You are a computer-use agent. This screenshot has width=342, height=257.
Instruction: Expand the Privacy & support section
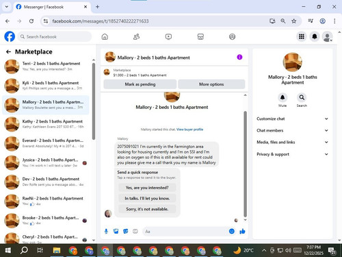tap(293, 154)
